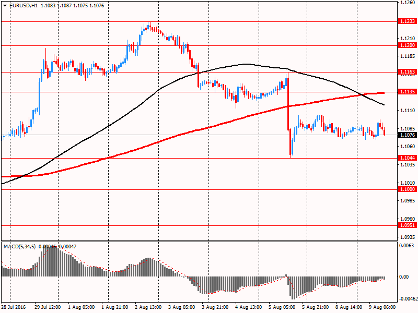Click the 1.0935 price scale label
The image size is (418, 313).
[x=408, y=237]
